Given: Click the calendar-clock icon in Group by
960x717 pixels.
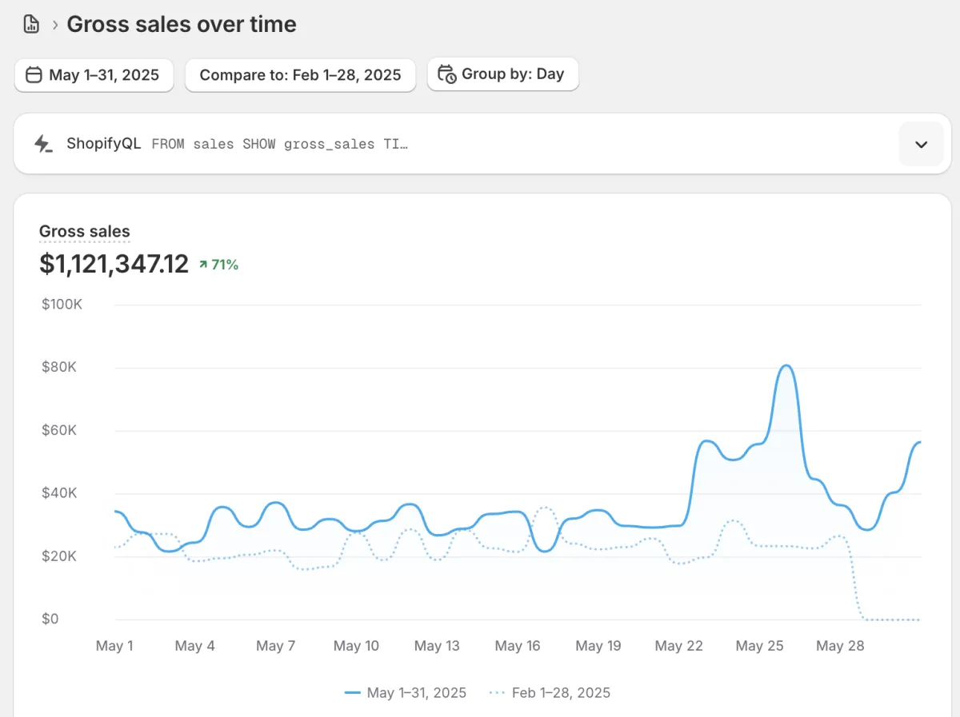Looking at the screenshot, I should pos(447,74).
